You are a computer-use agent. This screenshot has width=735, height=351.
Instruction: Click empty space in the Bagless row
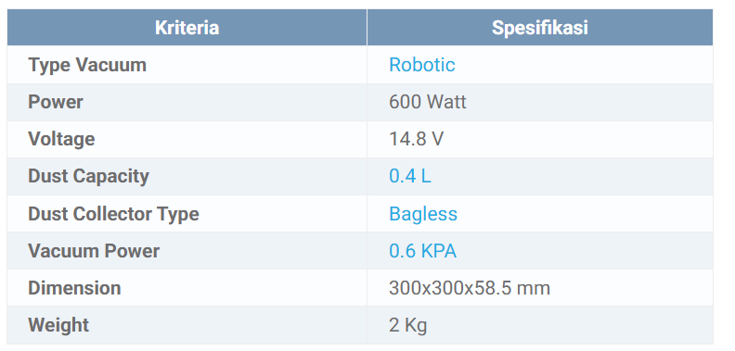(x=586, y=213)
